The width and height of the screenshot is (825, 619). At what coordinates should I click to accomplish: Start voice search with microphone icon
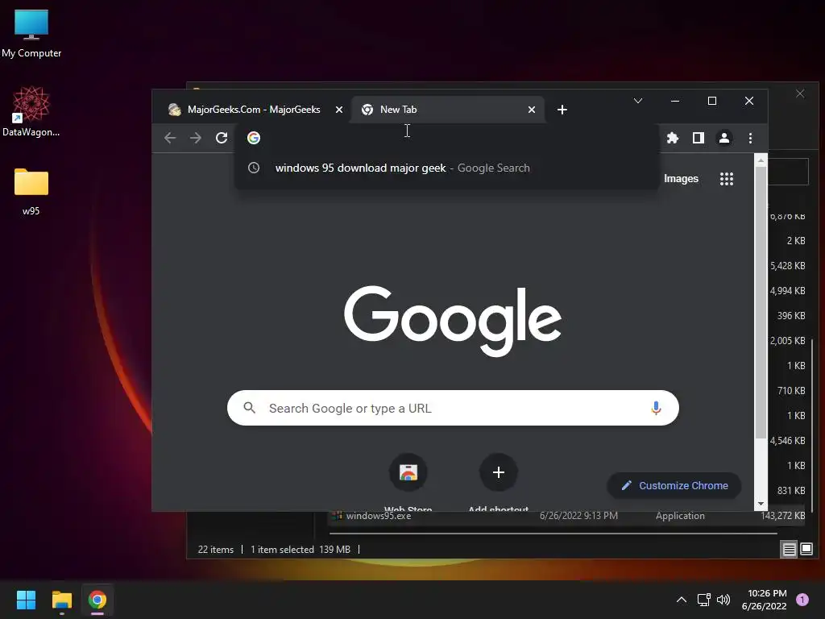coord(656,408)
